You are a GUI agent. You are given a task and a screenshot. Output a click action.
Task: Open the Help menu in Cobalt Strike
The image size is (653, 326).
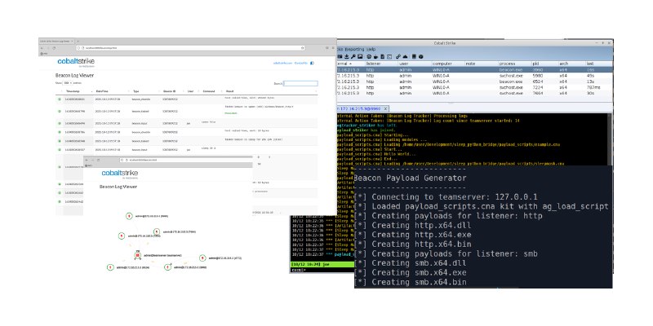click(x=371, y=49)
